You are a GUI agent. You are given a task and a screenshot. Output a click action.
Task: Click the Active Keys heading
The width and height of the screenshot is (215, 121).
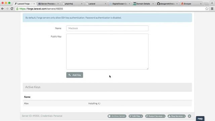(33, 87)
